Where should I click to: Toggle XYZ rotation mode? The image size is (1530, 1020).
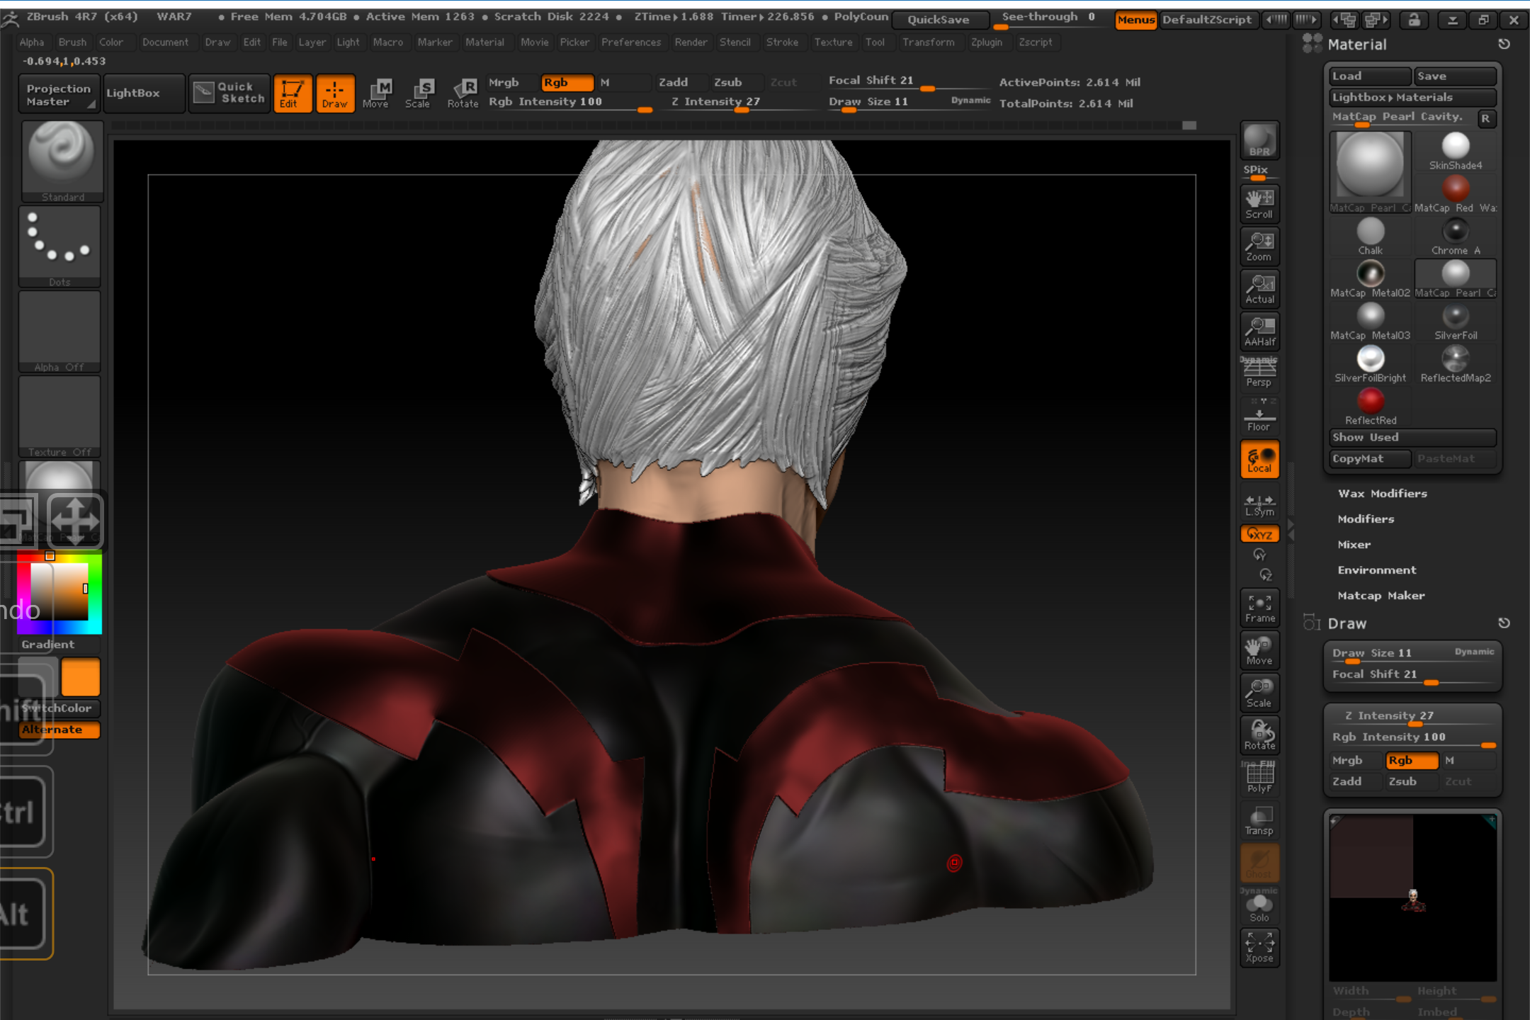tap(1259, 534)
